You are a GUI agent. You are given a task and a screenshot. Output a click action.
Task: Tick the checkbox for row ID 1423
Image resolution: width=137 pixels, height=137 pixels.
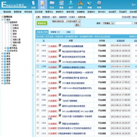[x=38, y=45]
